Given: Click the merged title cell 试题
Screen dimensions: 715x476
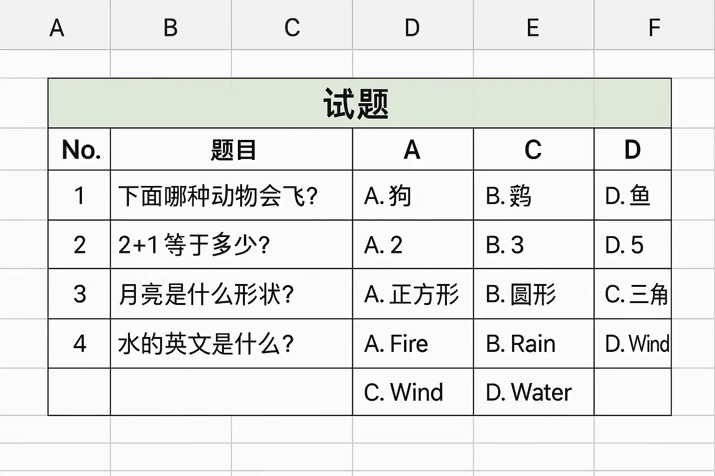Looking at the screenshot, I should (x=359, y=103).
